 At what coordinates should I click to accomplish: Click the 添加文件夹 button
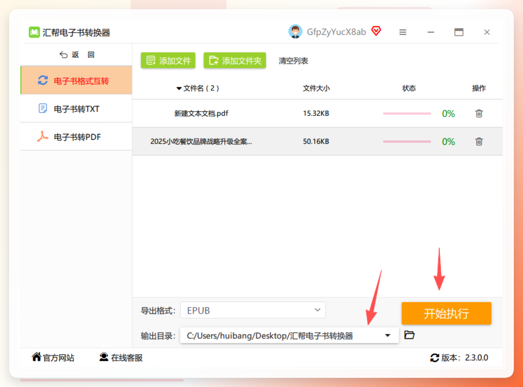235,61
